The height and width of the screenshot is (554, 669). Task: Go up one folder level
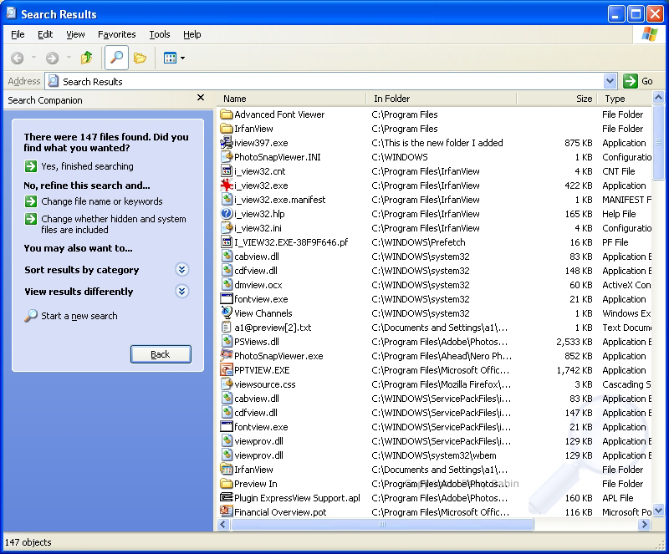click(x=87, y=58)
